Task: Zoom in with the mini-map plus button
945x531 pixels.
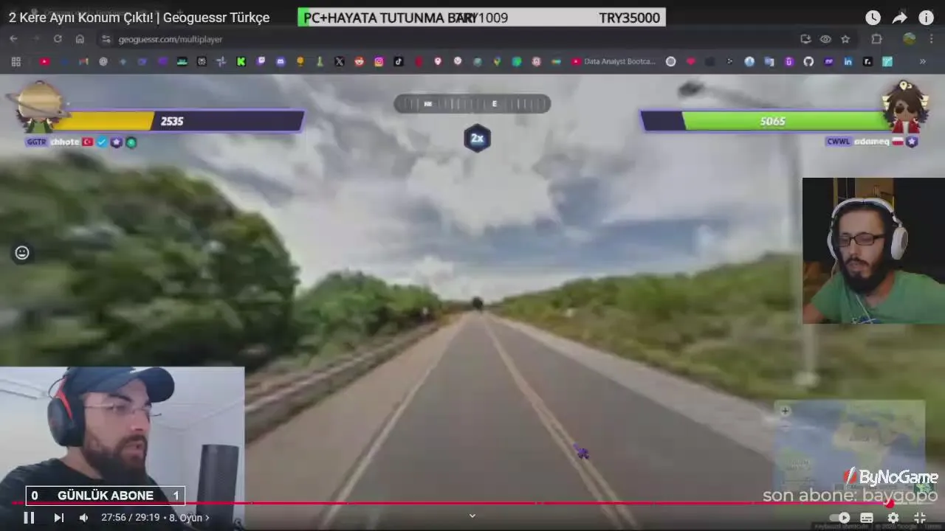Action: [x=785, y=411]
